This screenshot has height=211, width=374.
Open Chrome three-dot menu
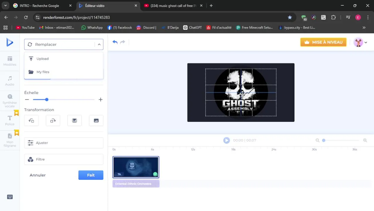(368, 17)
